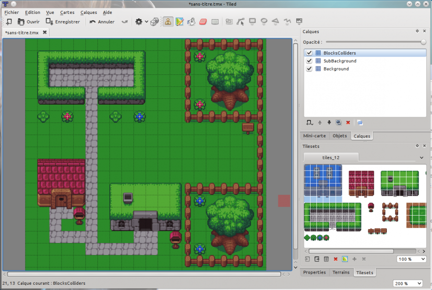This screenshot has height=290, width=432.
Task: Open the 100% tileset zoom dropdown
Action: click(x=411, y=259)
